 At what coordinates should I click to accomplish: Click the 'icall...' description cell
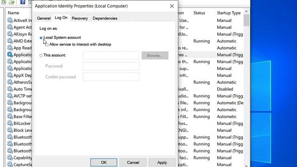point(183,89)
